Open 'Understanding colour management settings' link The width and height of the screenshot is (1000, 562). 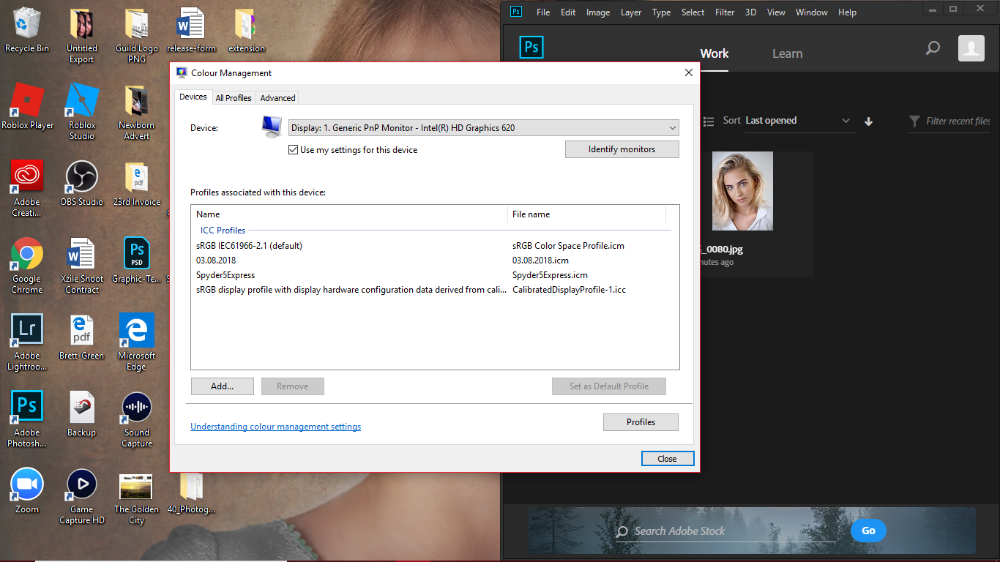click(x=275, y=427)
